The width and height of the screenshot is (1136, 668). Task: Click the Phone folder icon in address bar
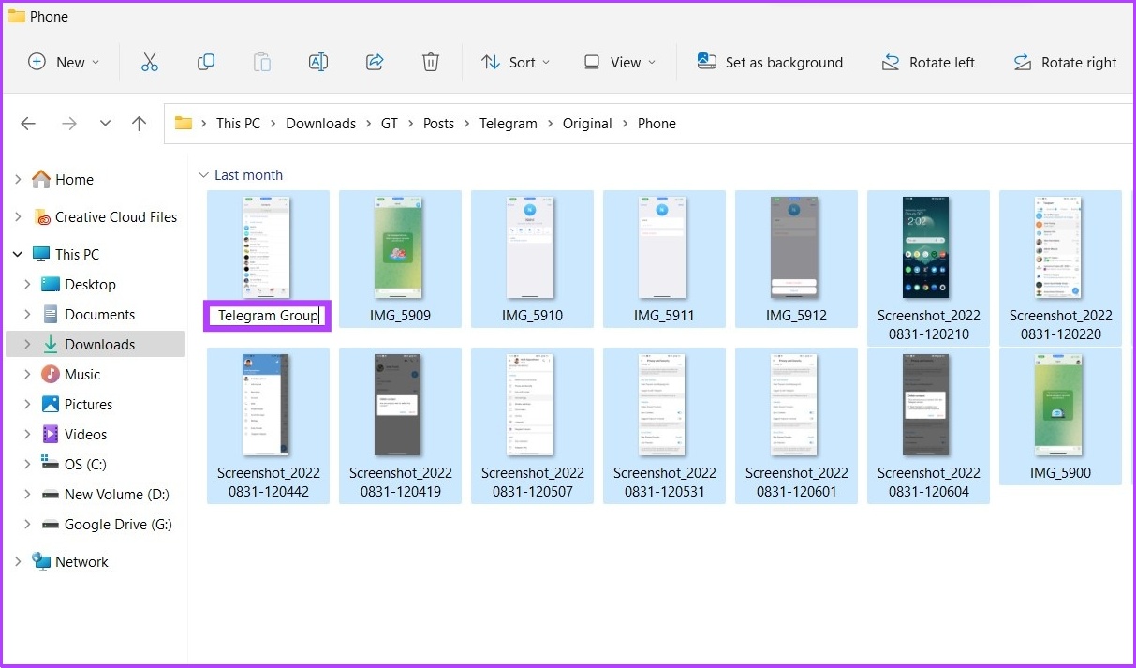[x=184, y=124]
